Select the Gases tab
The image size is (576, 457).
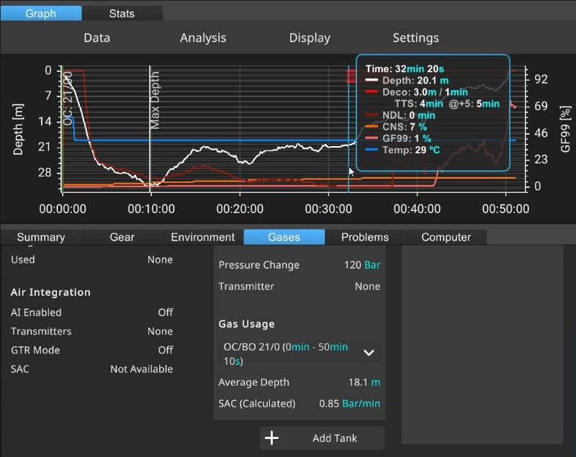pos(284,237)
